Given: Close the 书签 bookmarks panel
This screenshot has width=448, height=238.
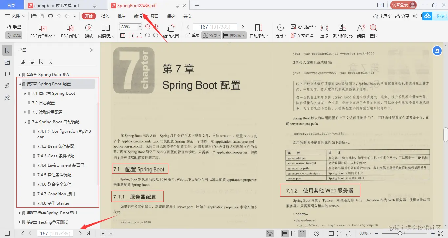Looking at the screenshot, I should click(92, 50).
